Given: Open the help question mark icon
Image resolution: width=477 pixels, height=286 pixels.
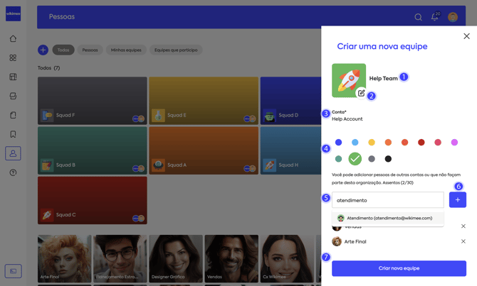Looking at the screenshot, I should [13, 172].
